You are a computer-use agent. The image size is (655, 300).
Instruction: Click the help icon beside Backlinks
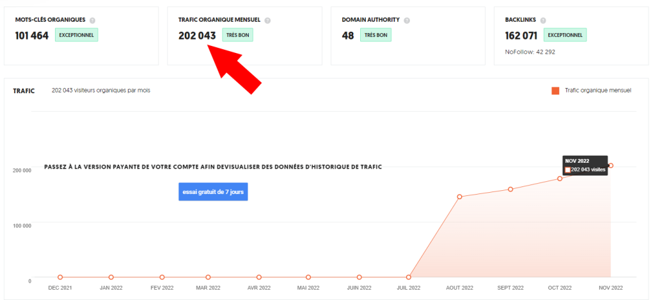543,20
